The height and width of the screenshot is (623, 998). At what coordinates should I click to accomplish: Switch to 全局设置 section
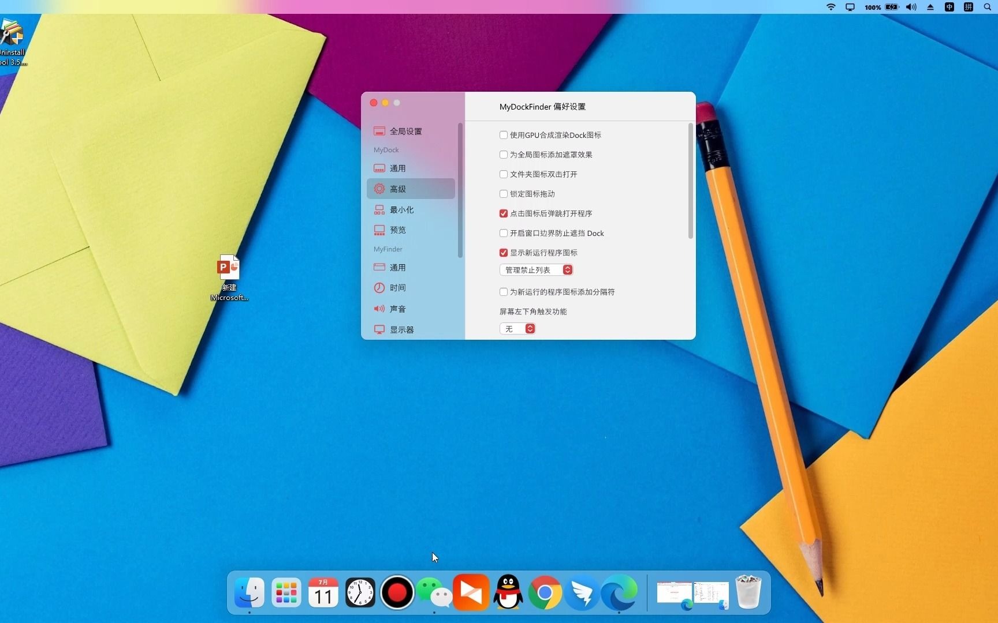click(405, 131)
